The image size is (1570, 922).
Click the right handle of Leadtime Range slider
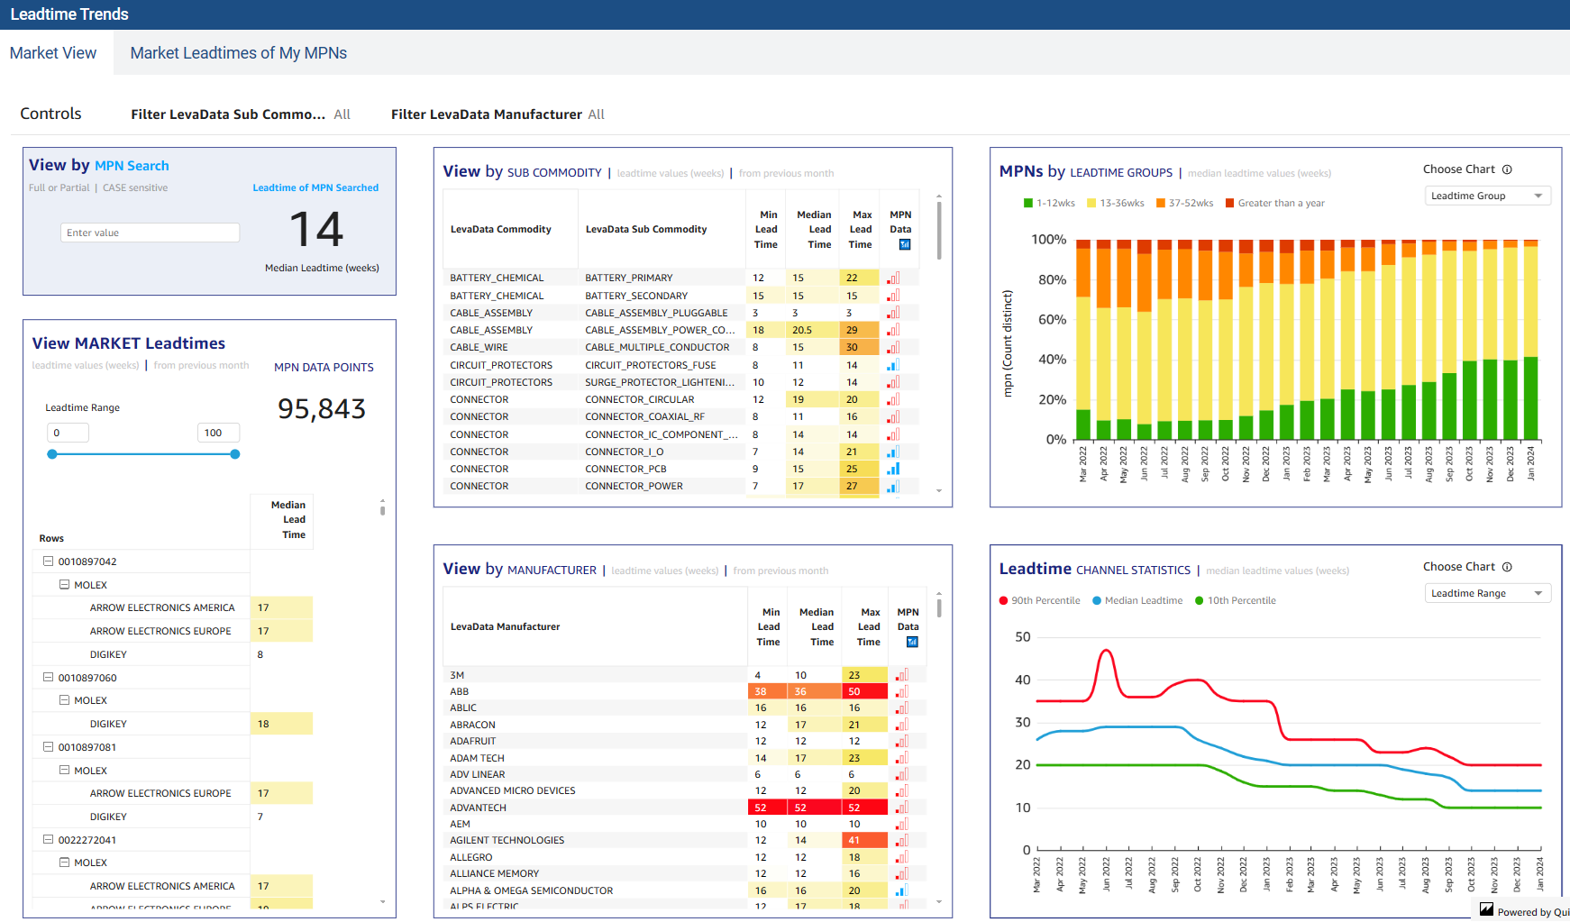(x=235, y=454)
